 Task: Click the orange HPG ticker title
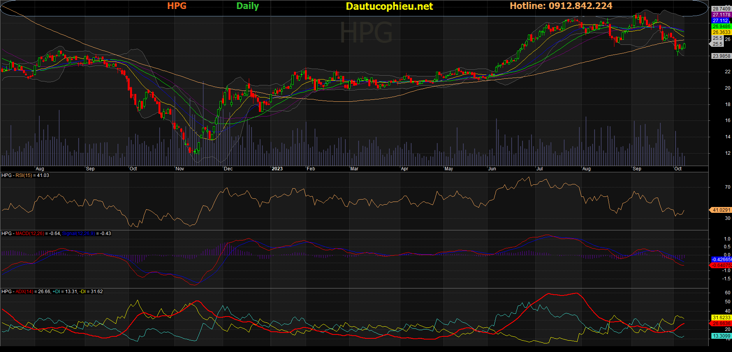pos(177,6)
